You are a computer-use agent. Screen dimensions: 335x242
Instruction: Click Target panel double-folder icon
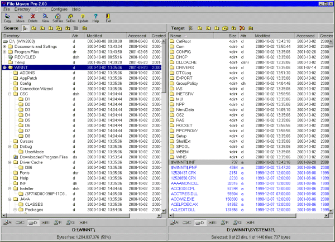pos(225,28)
